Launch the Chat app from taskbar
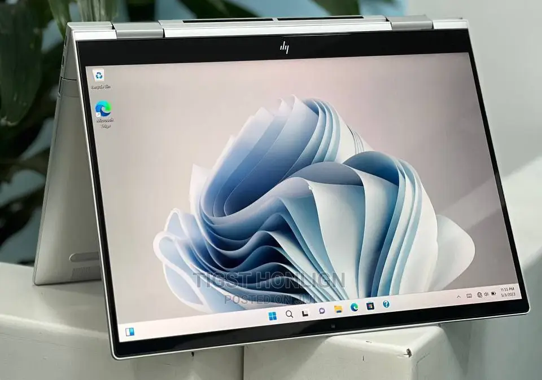The image size is (542, 380). (322, 311)
